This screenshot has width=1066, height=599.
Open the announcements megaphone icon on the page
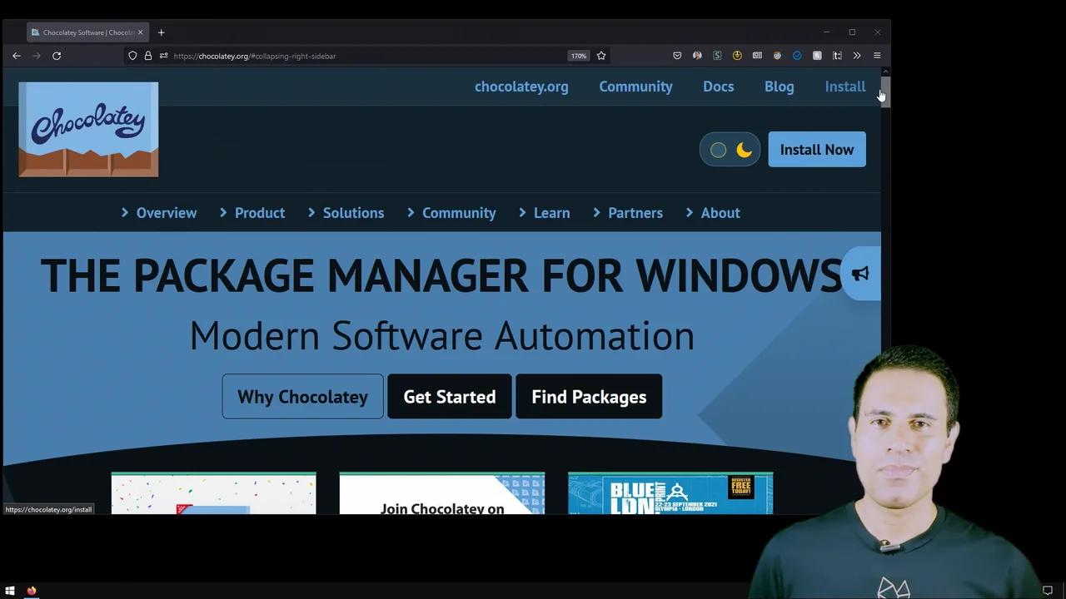click(x=859, y=274)
